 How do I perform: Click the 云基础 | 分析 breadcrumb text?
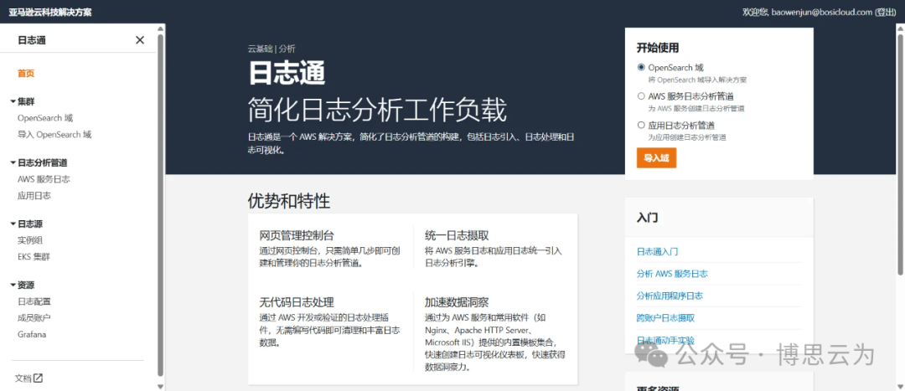pyautogui.click(x=271, y=49)
